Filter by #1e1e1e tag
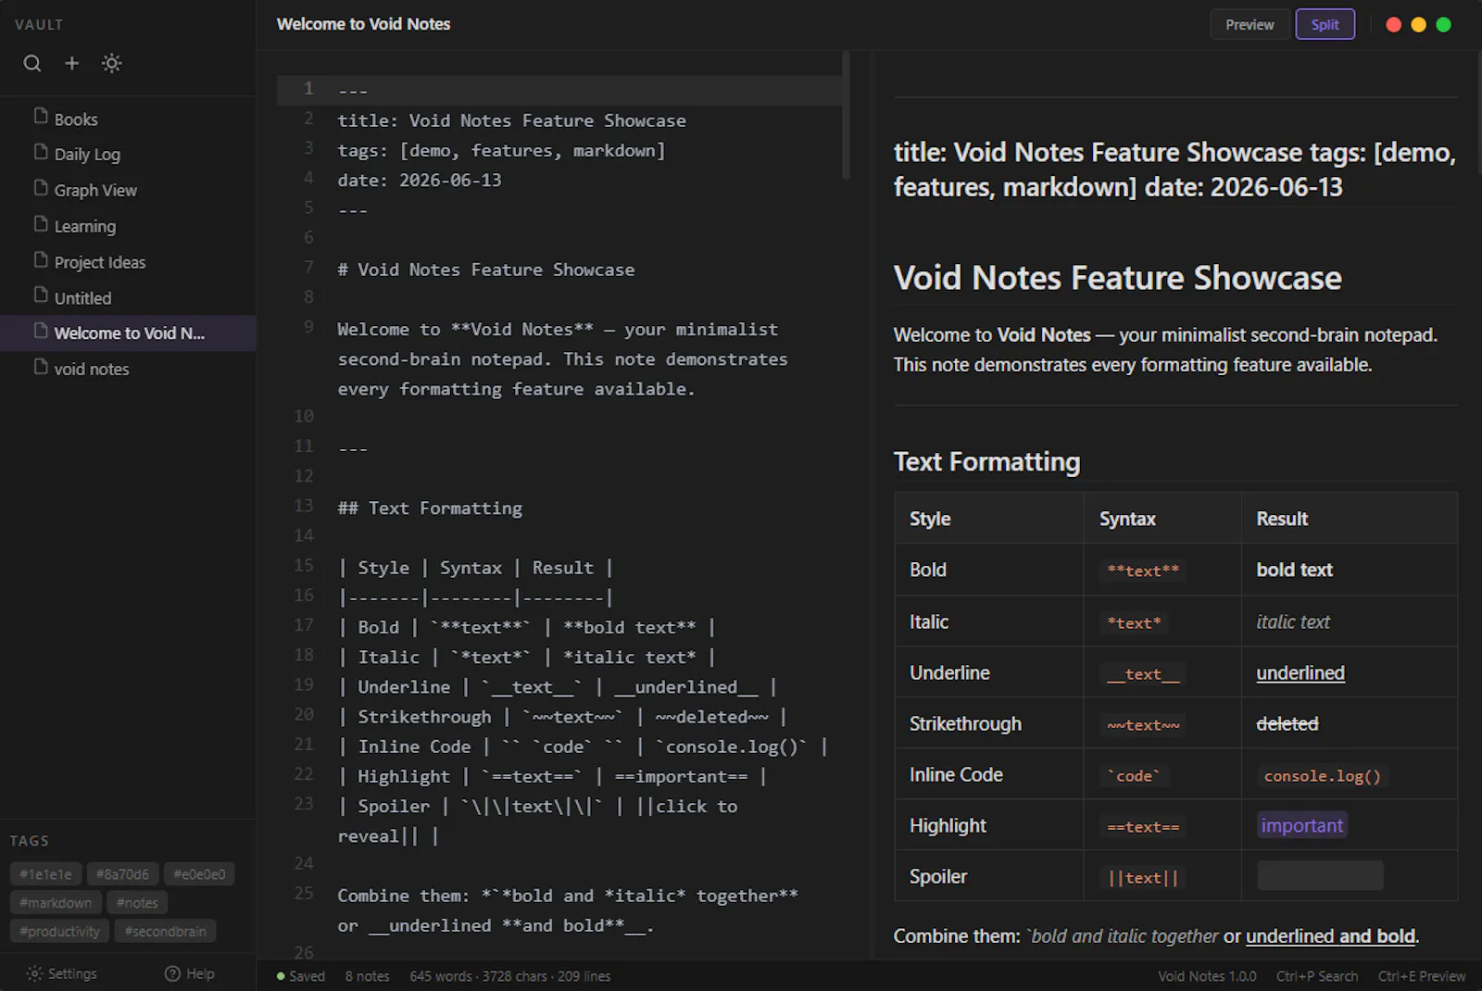 (45, 874)
